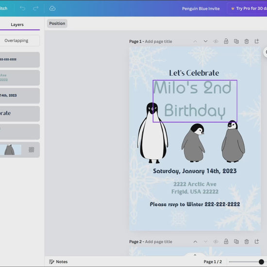Check the cloud save status icon
Viewport: 267px width, 267px height.
[52, 8]
